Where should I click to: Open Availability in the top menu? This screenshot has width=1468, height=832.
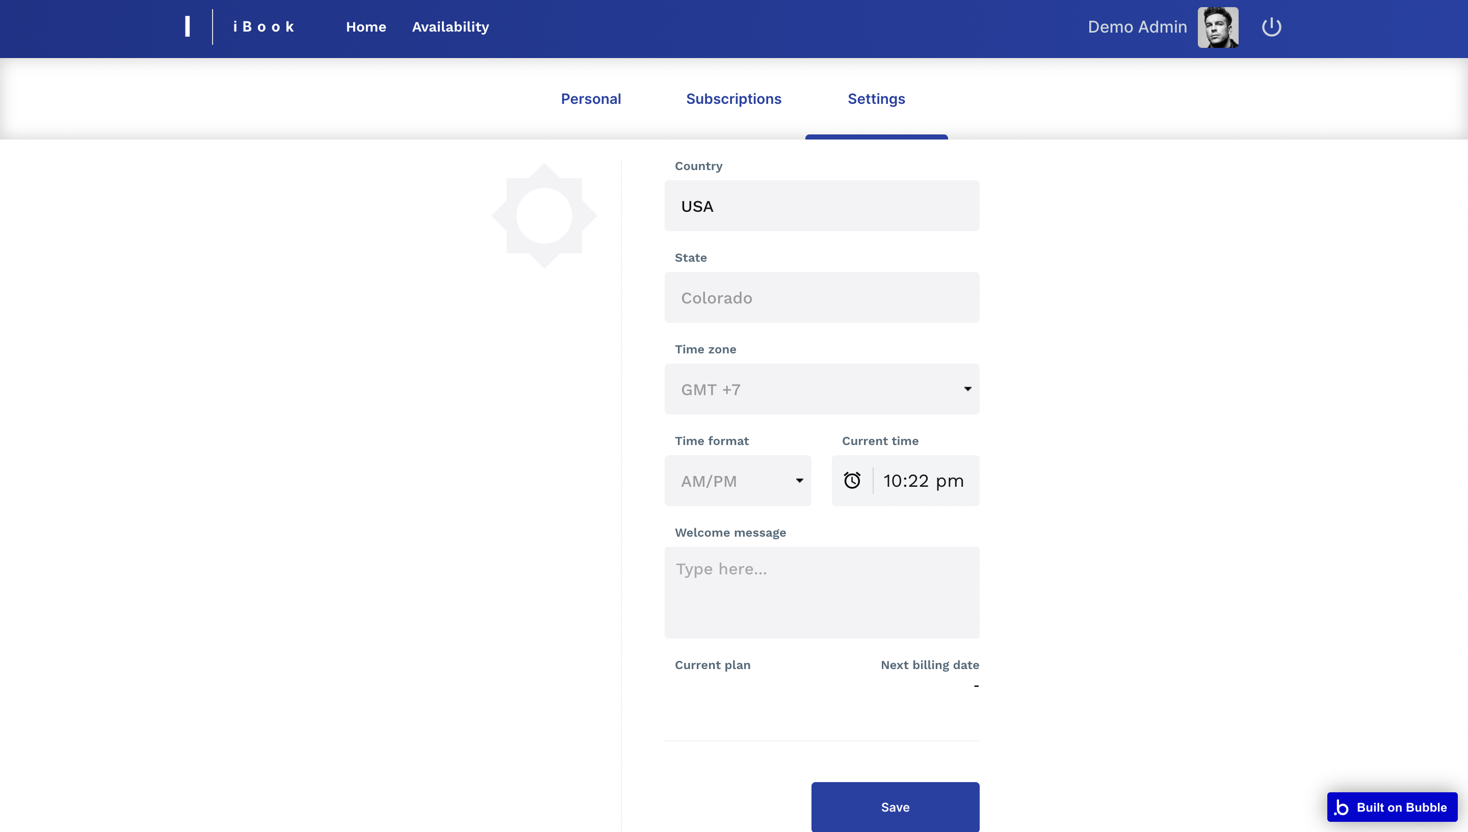coord(450,27)
